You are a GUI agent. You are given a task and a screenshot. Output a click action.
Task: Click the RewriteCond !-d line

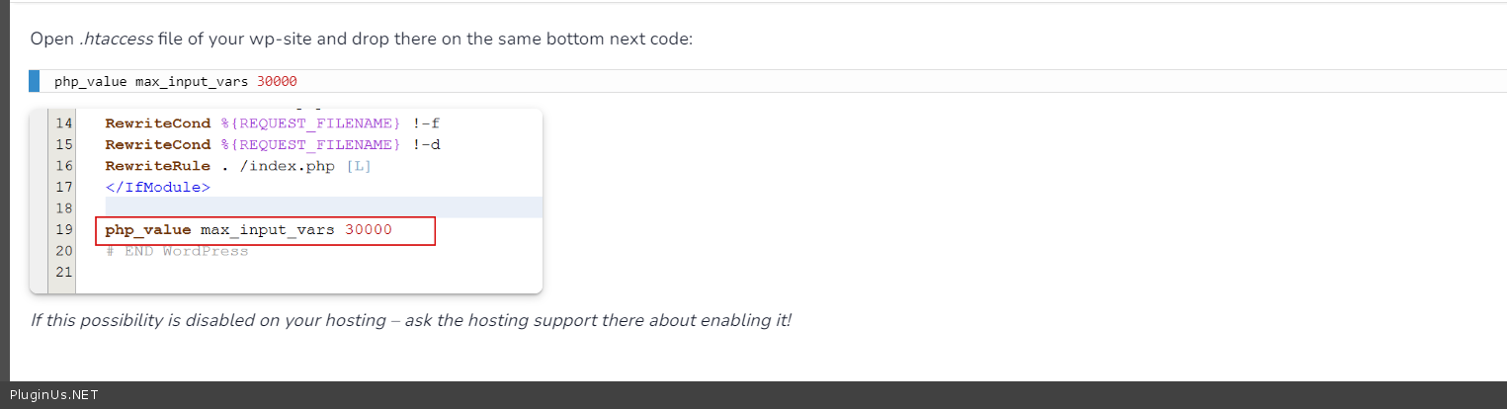(x=272, y=144)
